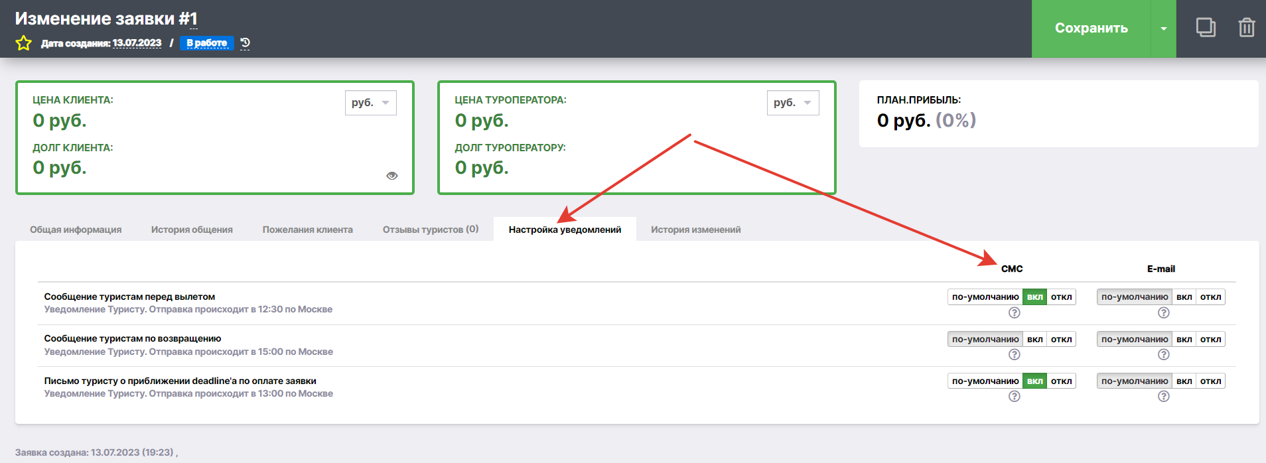Expand the Сохранить dropdown arrow
This screenshot has width=1266, height=463.
pyautogui.click(x=1164, y=29)
